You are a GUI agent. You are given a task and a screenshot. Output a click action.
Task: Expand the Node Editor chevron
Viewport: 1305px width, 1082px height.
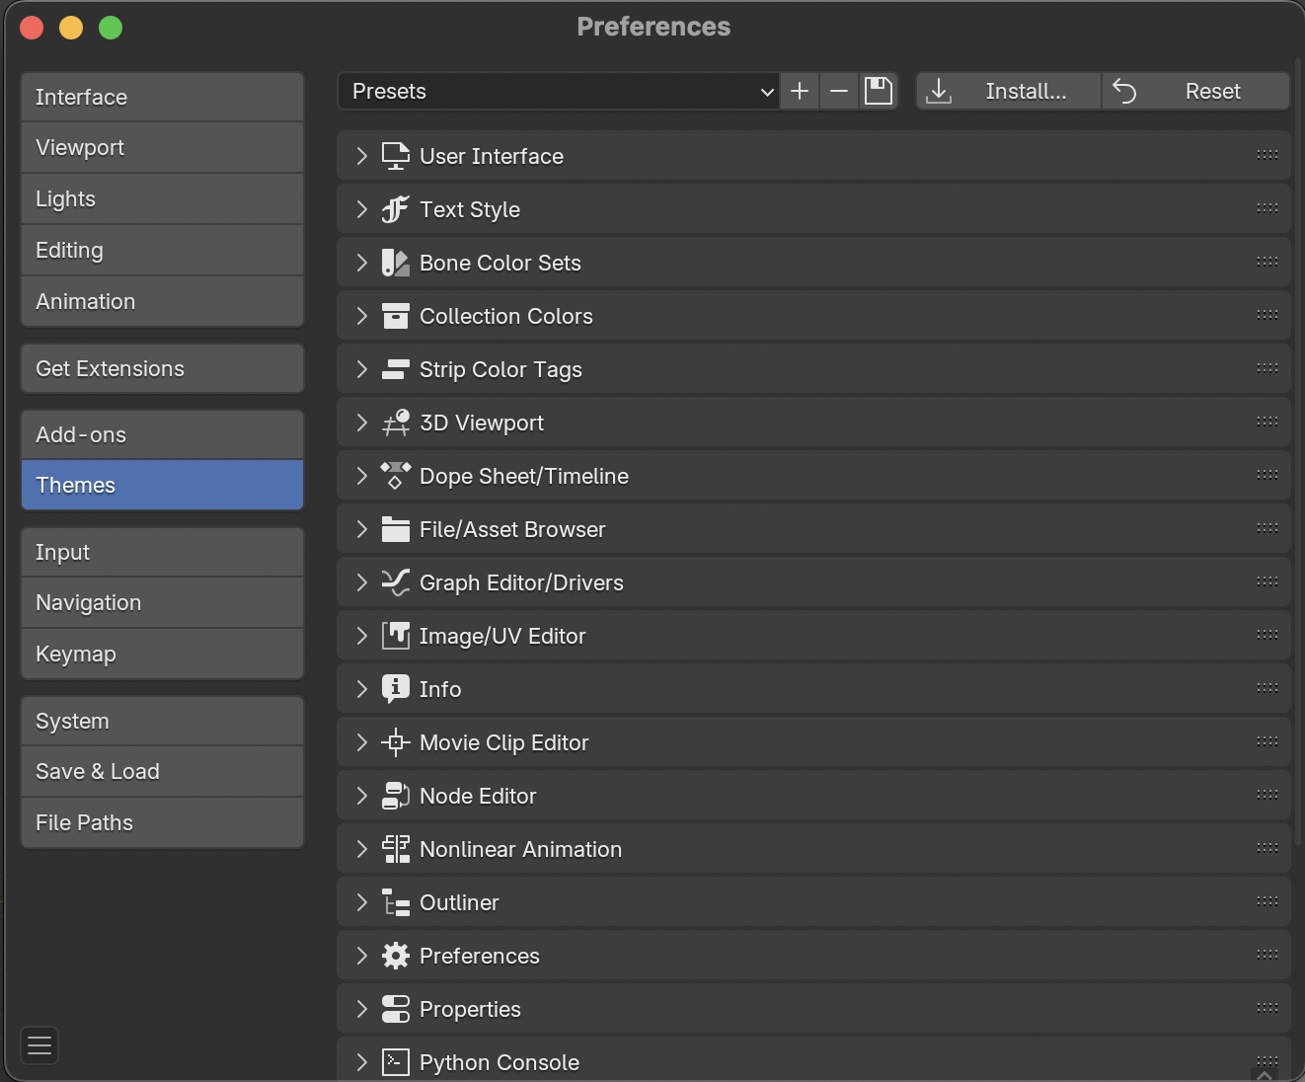point(362,796)
